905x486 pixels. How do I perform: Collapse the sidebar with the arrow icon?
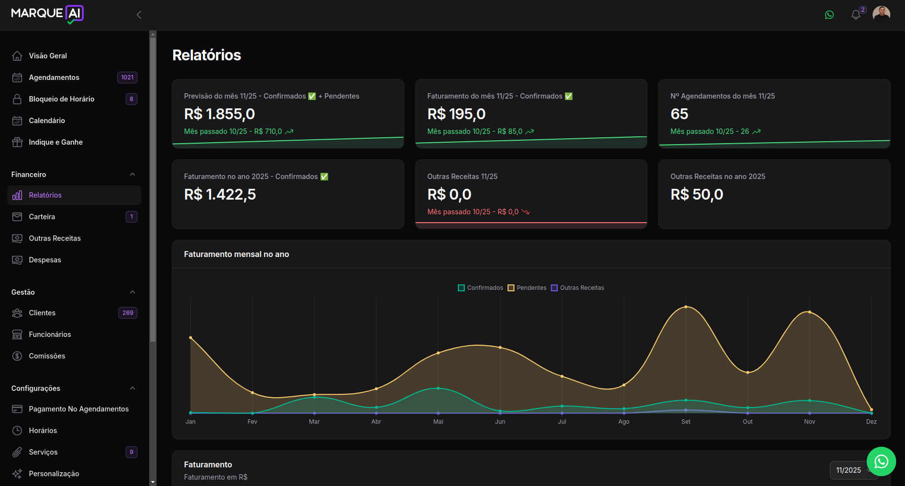tap(139, 15)
